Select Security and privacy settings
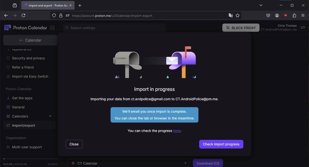The width and height of the screenshot is (309, 167). coord(28,58)
